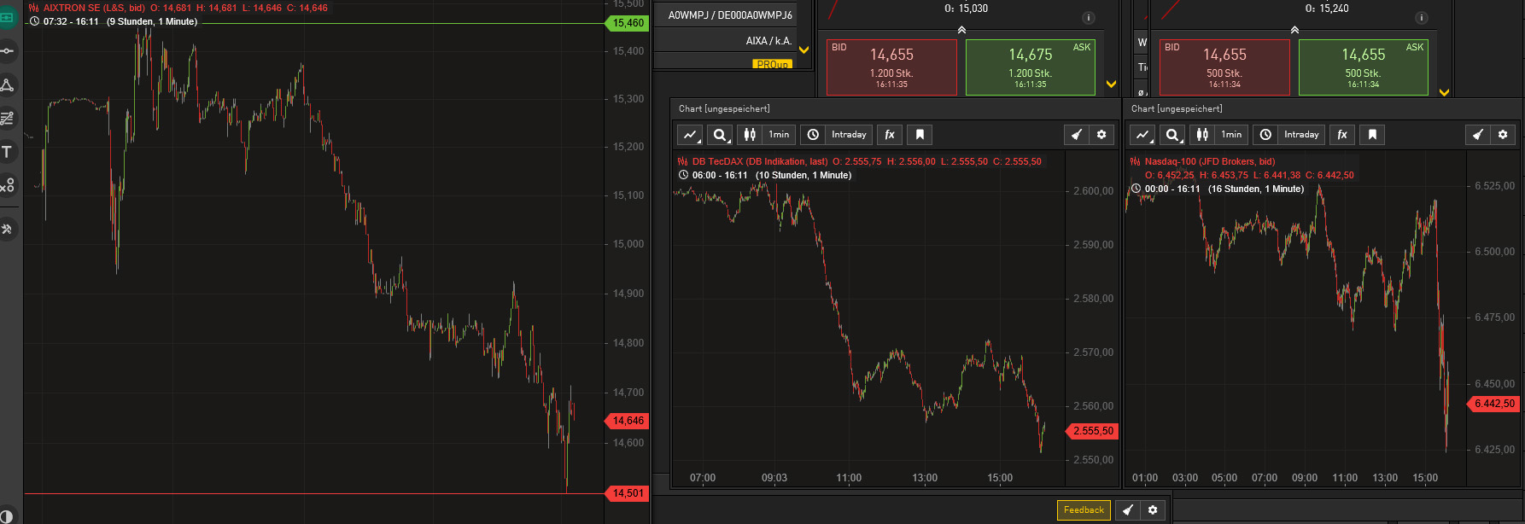Click the yellow Feedback button
The width and height of the screenshot is (1525, 524).
click(1084, 510)
